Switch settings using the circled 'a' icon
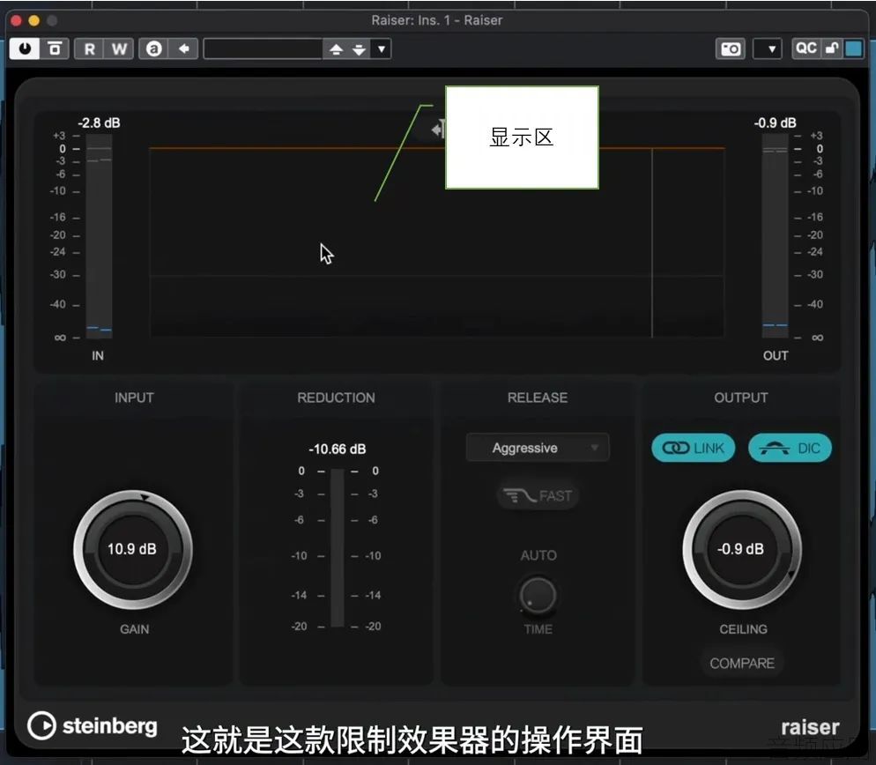 click(x=153, y=48)
